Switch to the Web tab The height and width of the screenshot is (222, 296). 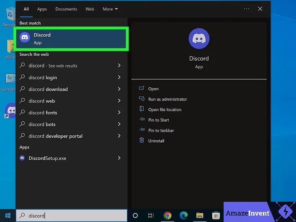point(90,9)
